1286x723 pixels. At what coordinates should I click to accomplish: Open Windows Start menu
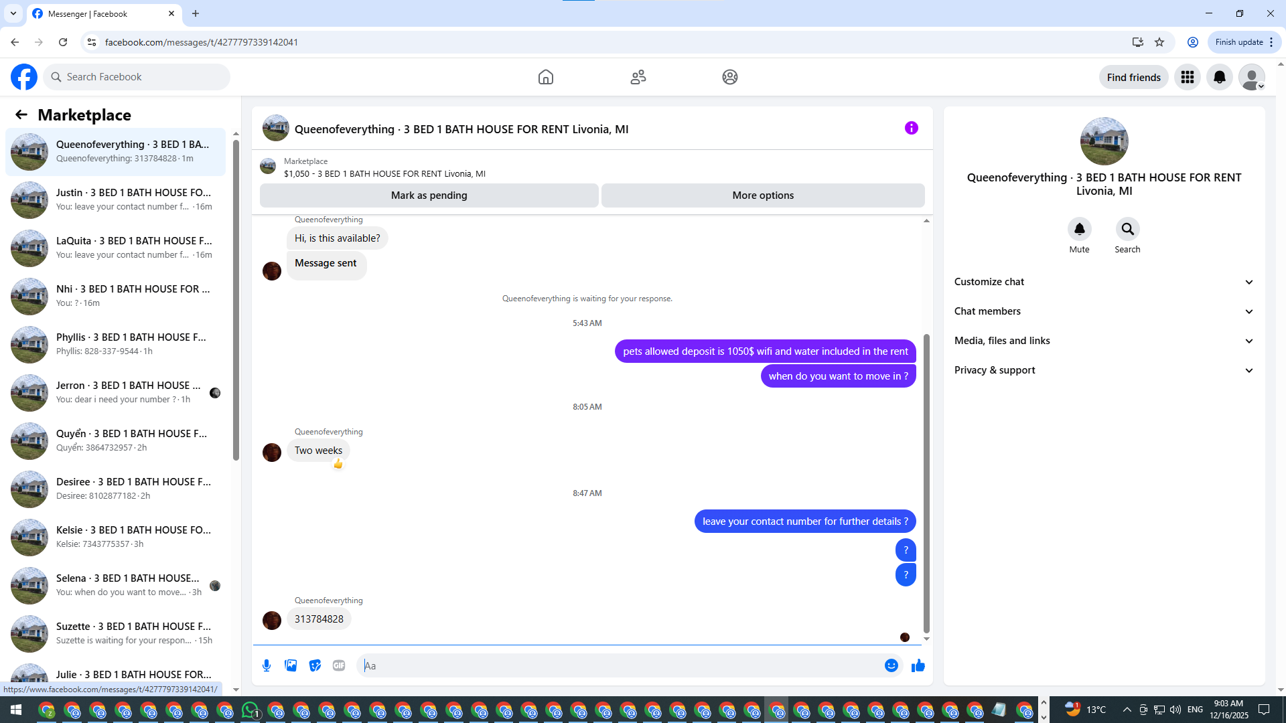[x=16, y=710]
